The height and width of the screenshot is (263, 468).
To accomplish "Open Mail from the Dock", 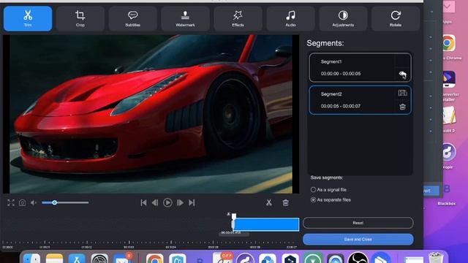I will point(122,258).
